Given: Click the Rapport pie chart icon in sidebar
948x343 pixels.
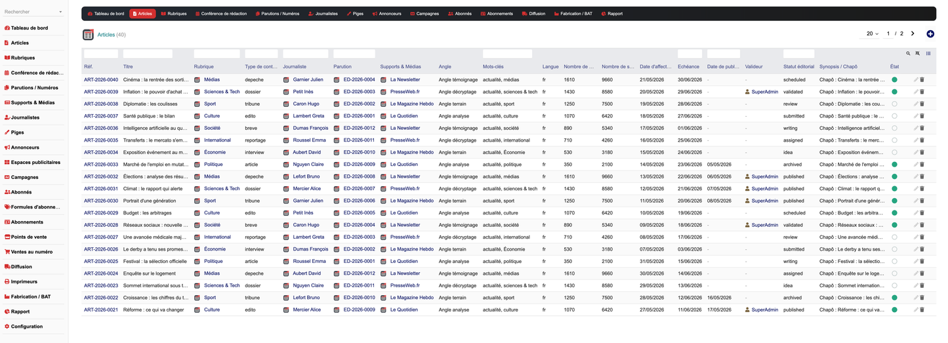Looking at the screenshot, I should tap(7, 312).
